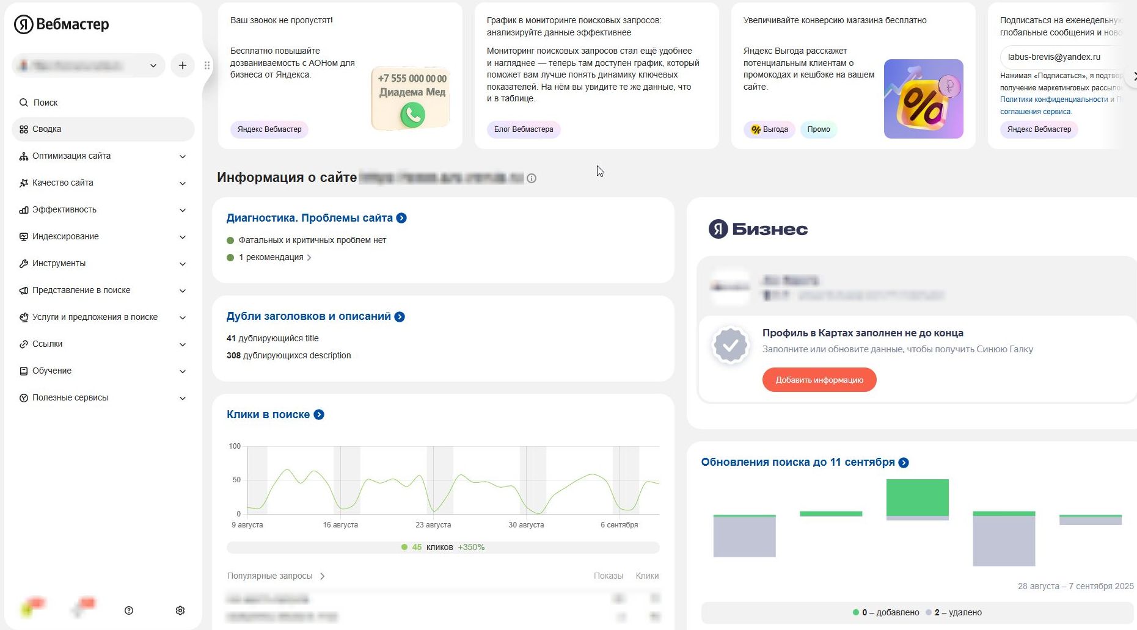1137x630 pixels.
Task: Open the Популярные запросы list
Action: [x=276, y=576]
